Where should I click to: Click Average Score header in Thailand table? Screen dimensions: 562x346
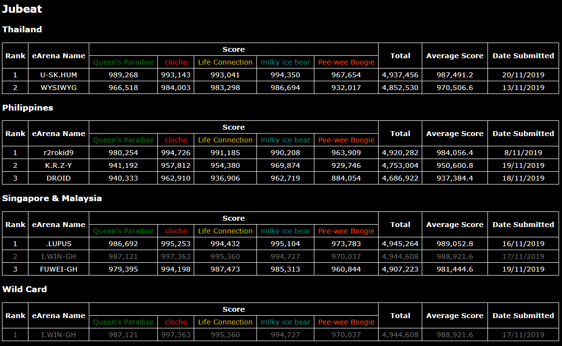tap(455, 56)
